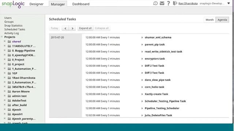The image size is (234, 131).
Task: Click the admin test folder icon
Action: click(x=9, y=96)
